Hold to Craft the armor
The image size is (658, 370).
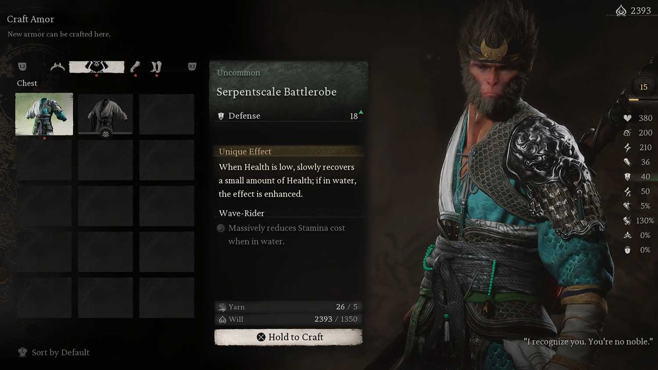[289, 337]
